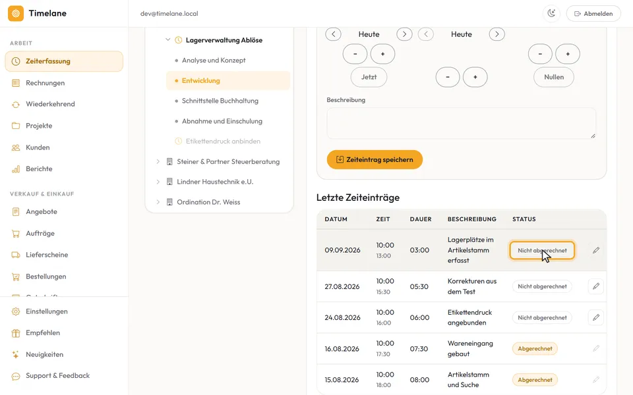Click Zeiteintrag speichern button

click(x=375, y=159)
